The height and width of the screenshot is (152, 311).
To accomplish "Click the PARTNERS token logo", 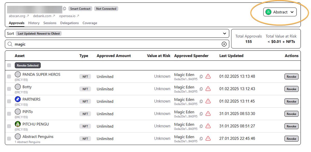I will (18, 99).
